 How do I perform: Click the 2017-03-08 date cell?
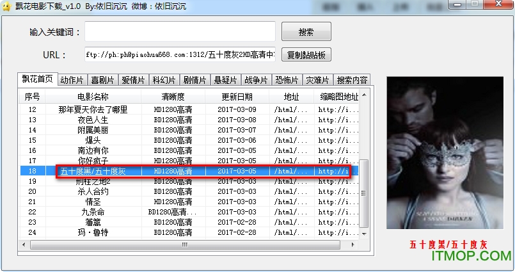[237, 120]
